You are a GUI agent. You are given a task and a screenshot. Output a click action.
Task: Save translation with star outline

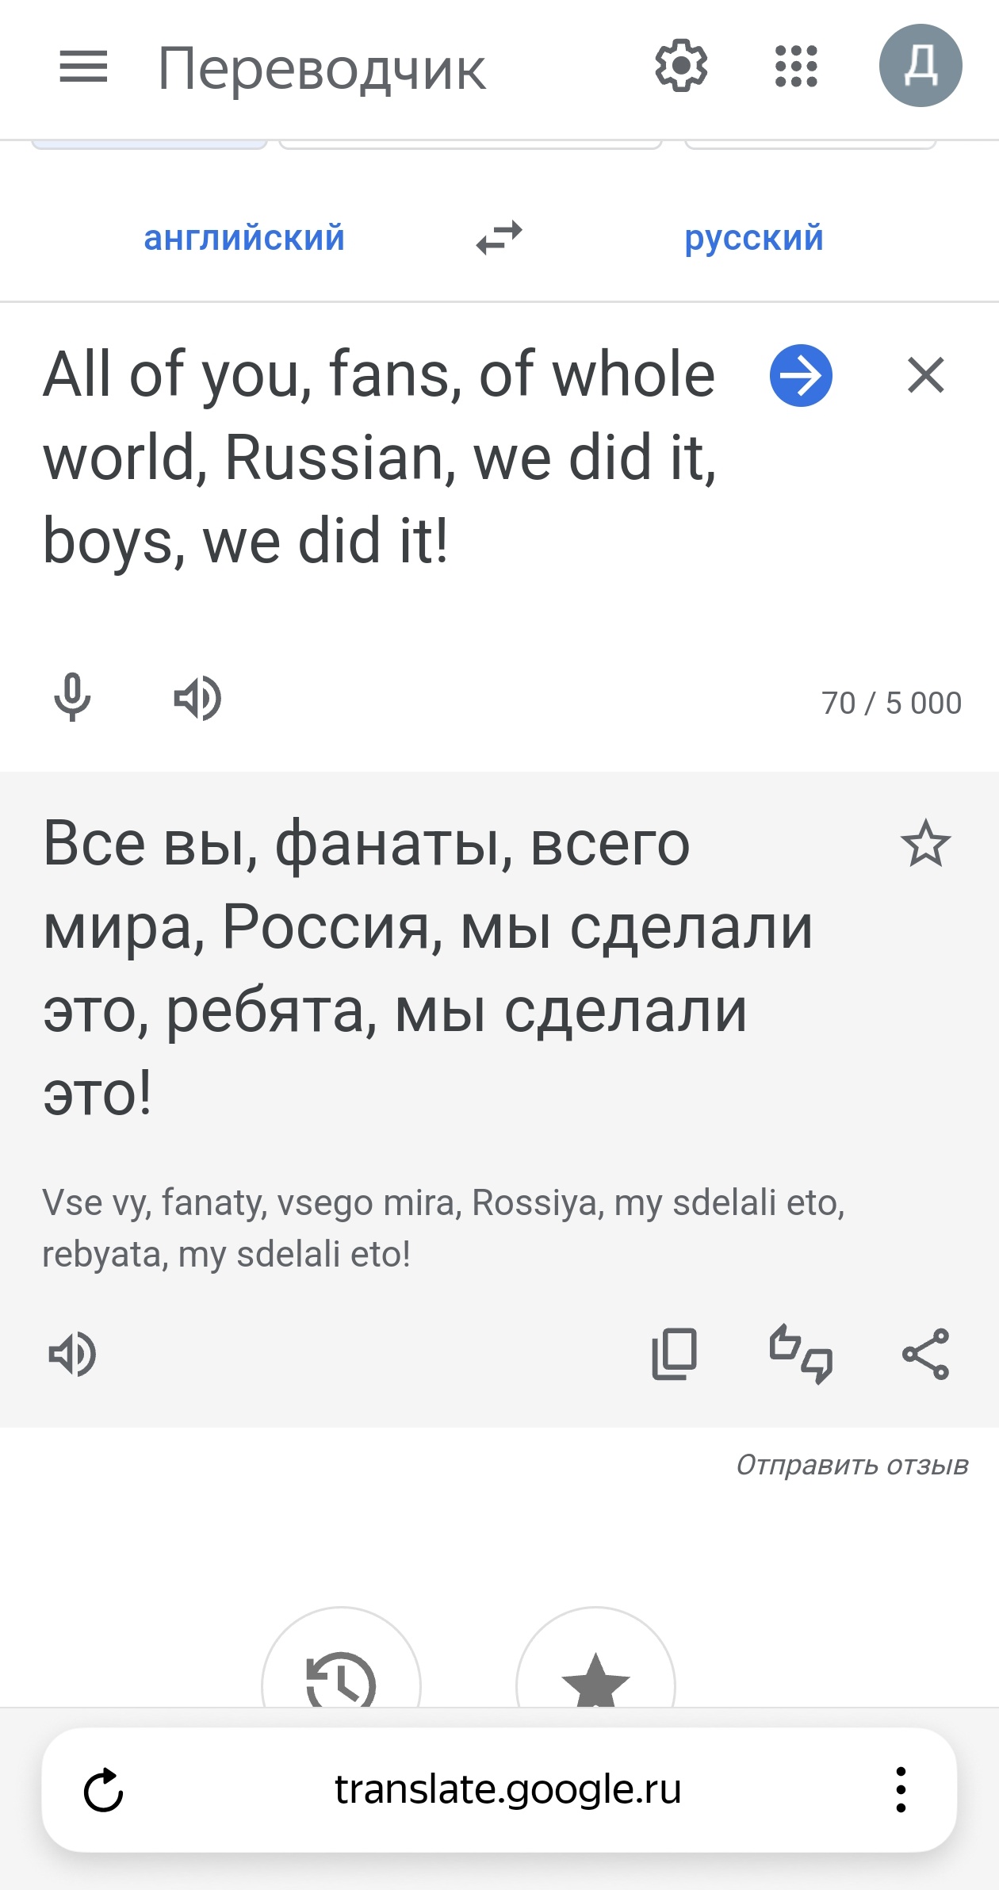tap(925, 844)
